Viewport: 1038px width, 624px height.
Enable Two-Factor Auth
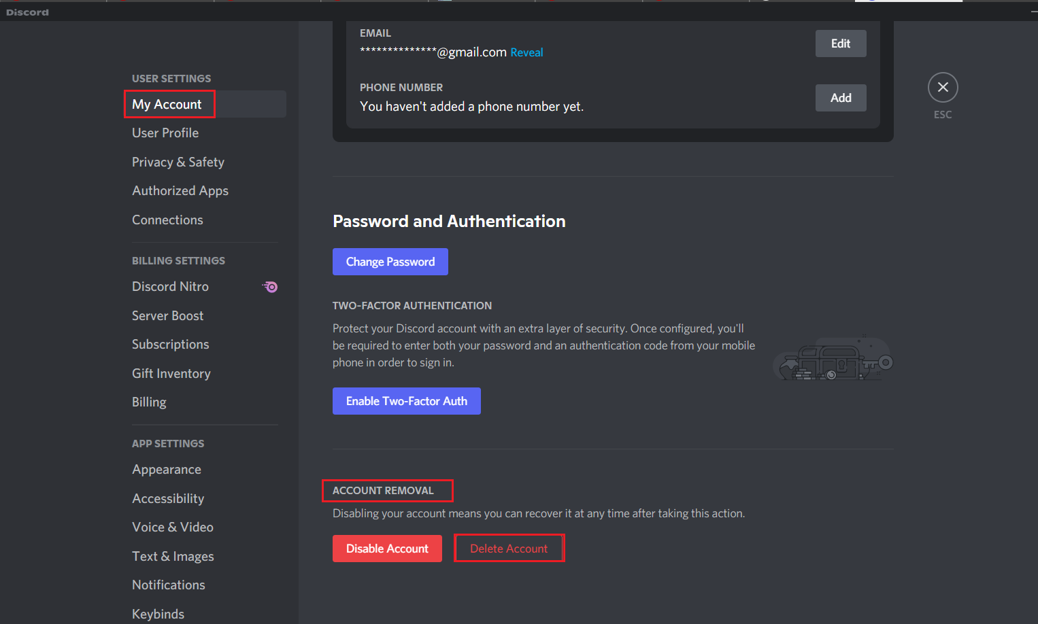pyautogui.click(x=407, y=401)
